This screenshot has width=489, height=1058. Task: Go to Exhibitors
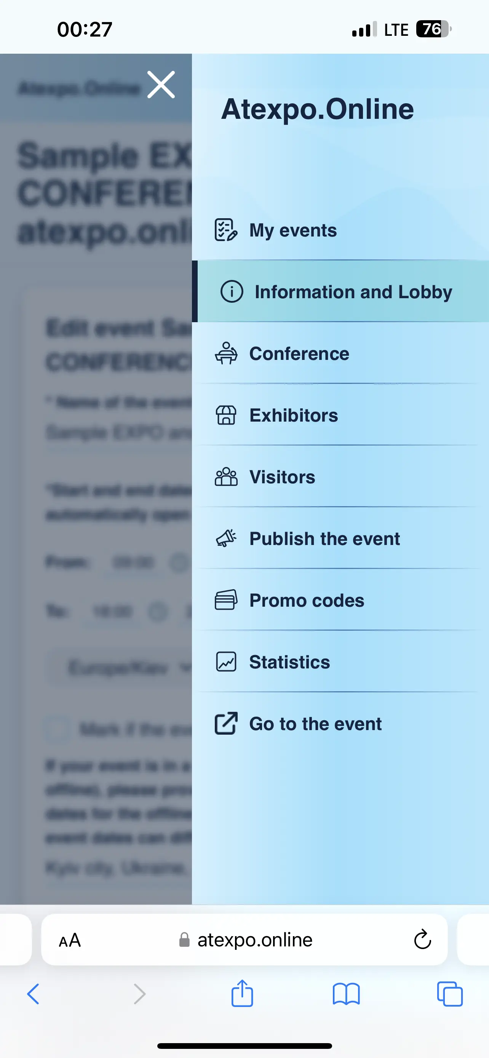340,415
